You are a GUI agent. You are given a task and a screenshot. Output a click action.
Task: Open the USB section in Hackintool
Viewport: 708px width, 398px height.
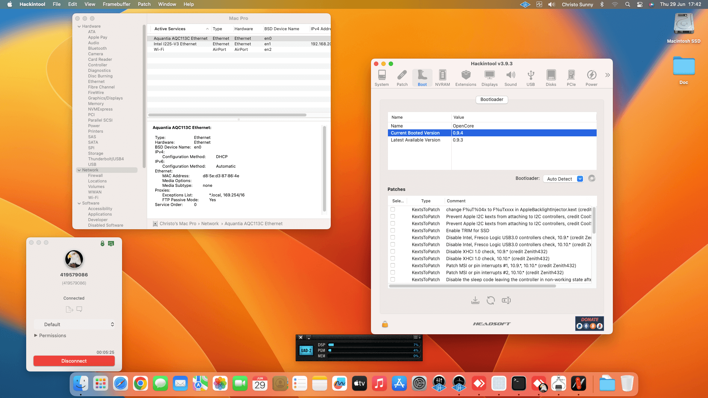click(530, 77)
